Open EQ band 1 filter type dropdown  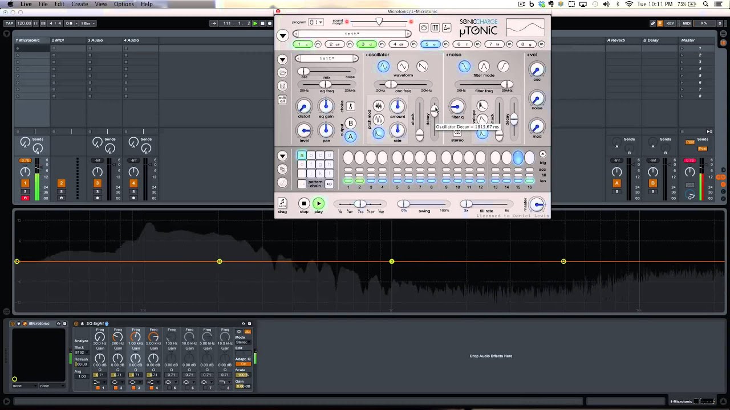click(x=99, y=382)
